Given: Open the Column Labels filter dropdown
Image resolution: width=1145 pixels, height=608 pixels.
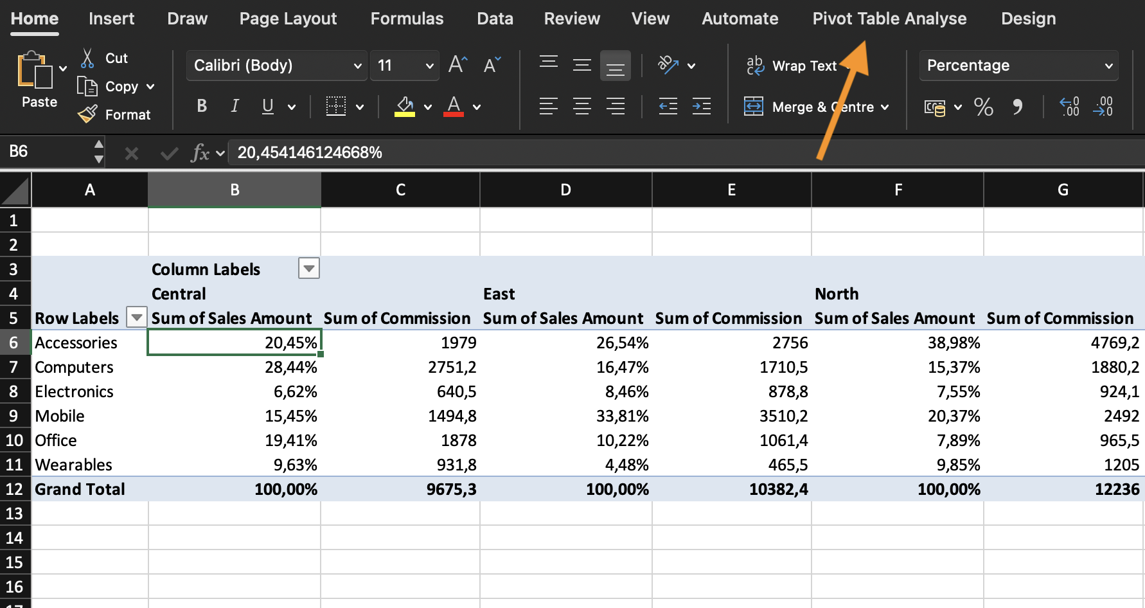Looking at the screenshot, I should click(x=309, y=269).
